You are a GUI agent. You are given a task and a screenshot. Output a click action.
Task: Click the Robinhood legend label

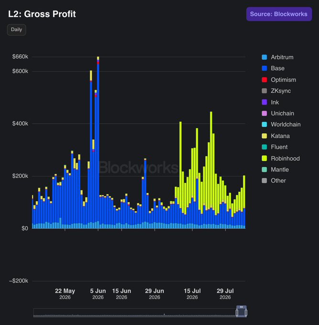click(285, 159)
